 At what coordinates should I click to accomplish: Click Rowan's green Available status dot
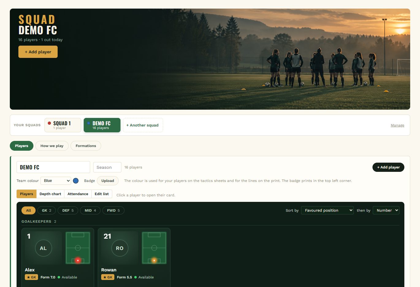point(136,277)
